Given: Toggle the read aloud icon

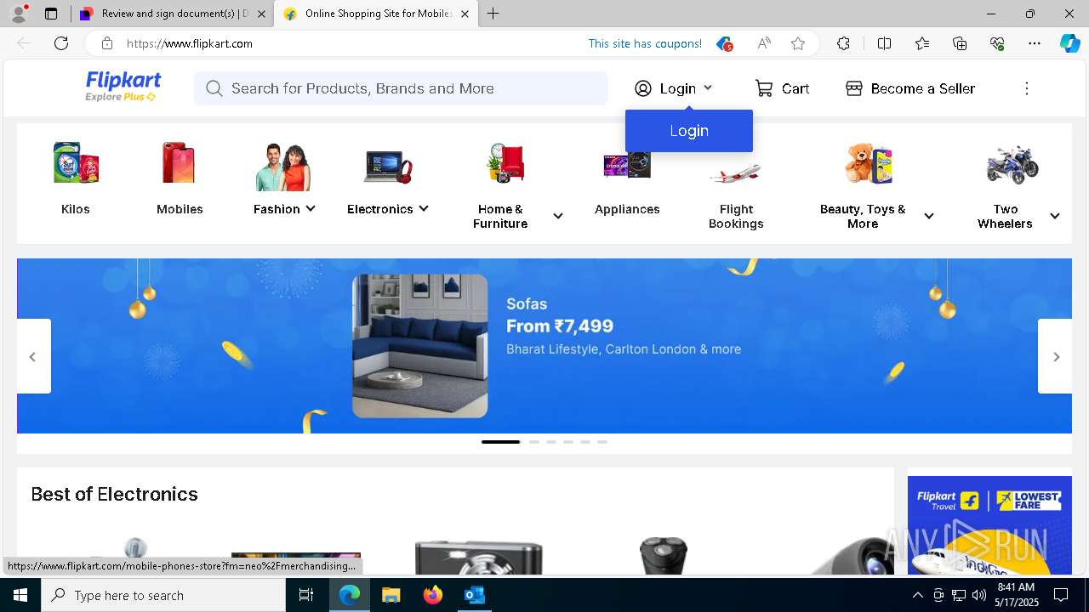Looking at the screenshot, I should click(764, 43).
